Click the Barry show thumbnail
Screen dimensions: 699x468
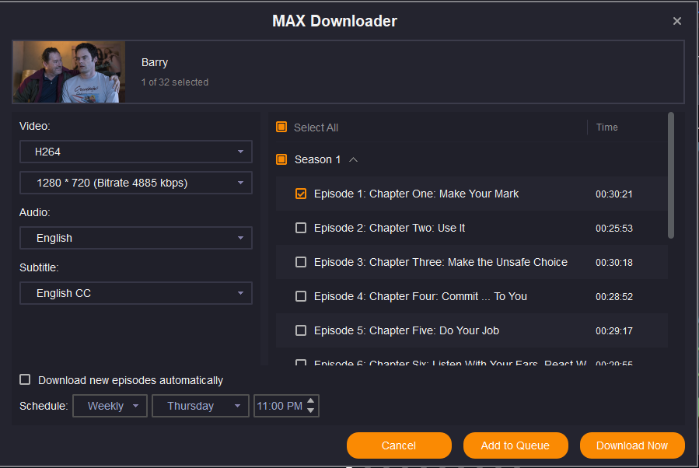69,72
